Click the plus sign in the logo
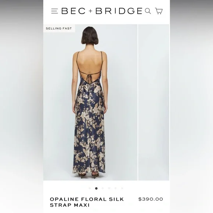The height and width of the screenshot is (213, 213). pos(91,11)
